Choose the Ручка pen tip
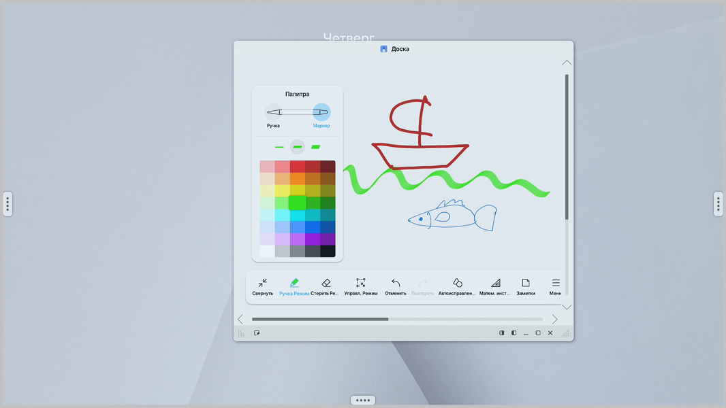The height and width of the screenshot is (408, 726). coord(273,112)
